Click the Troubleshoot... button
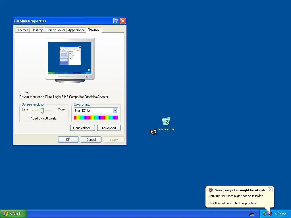The width and height of the screenshot is (291, 218). pyautogui.click(x=82, y=128)
